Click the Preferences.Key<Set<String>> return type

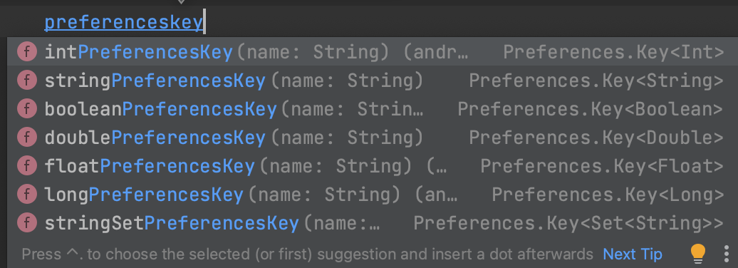coord(568,223)
